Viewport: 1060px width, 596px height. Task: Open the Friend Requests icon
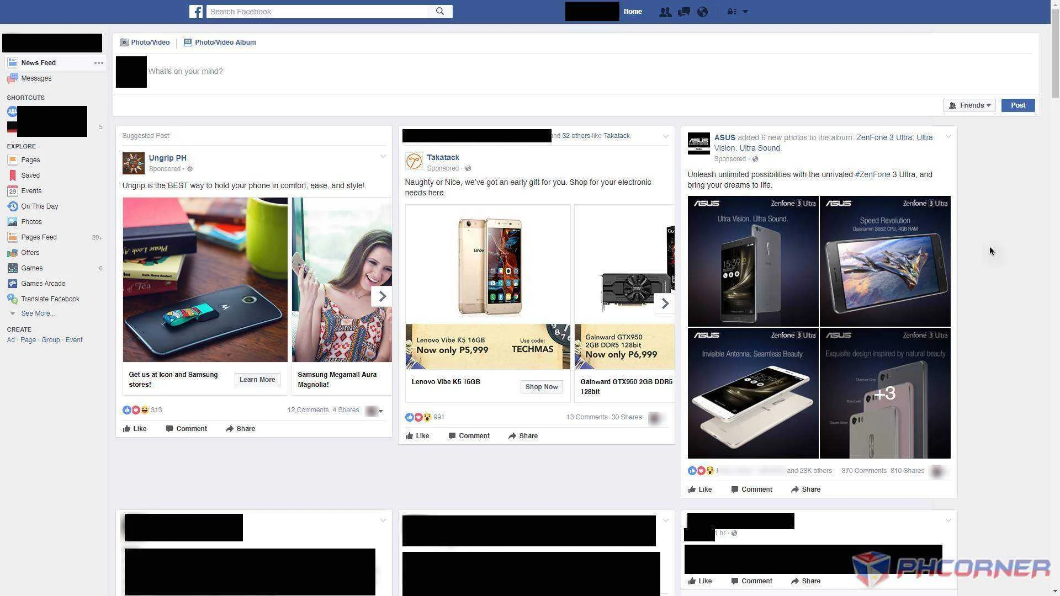665,12
